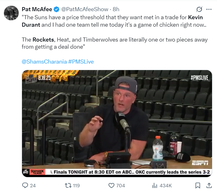
Task: Play the embedded ESPN video
Action: (x=117, y=123)
